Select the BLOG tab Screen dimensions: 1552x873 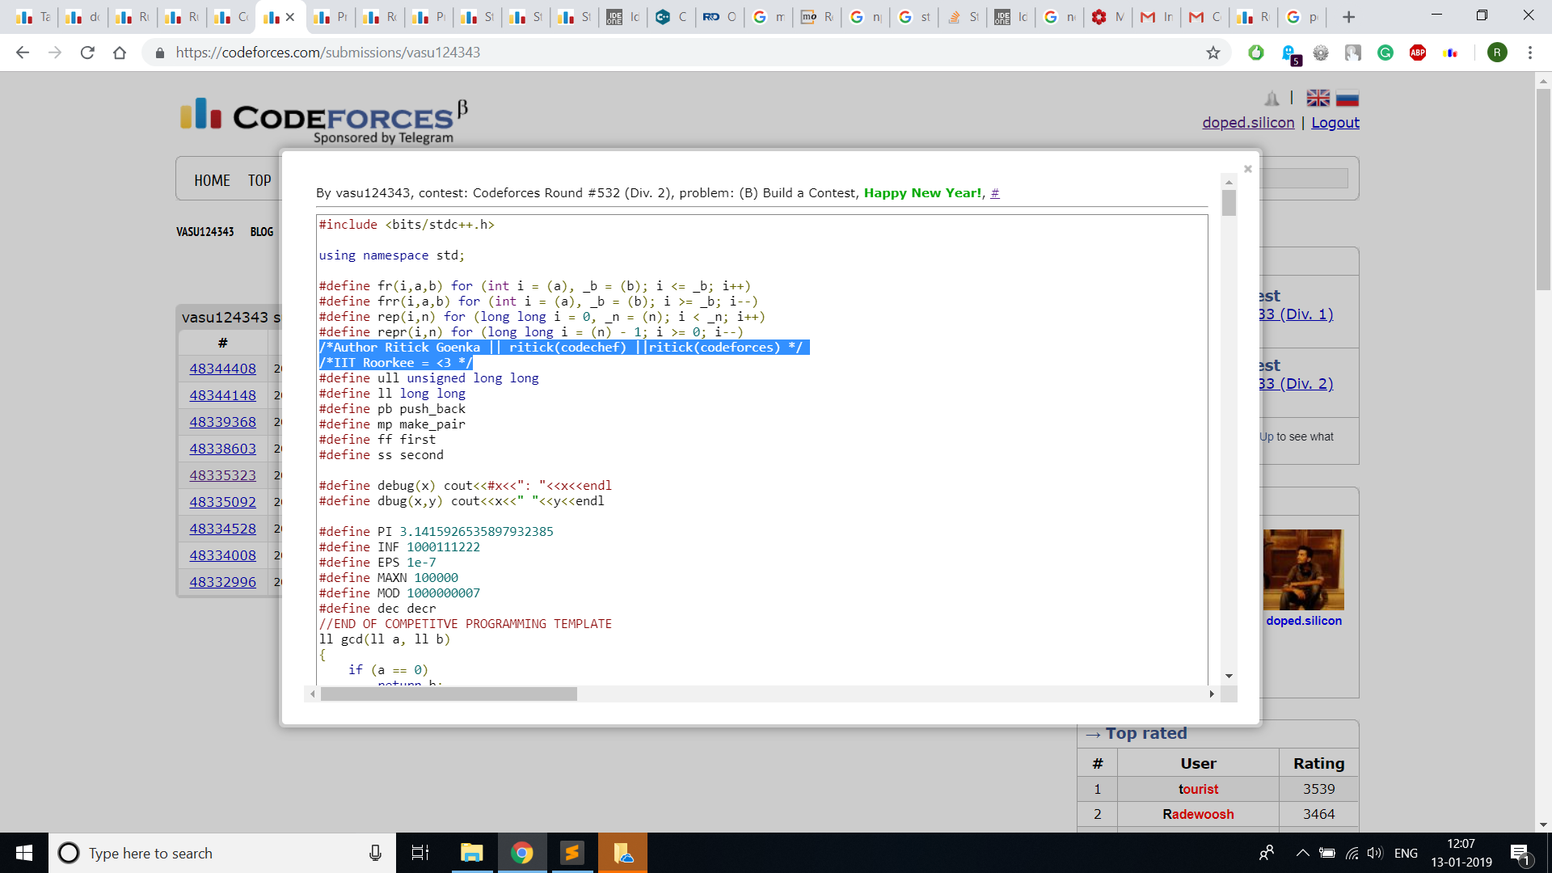tap(262, 232)
